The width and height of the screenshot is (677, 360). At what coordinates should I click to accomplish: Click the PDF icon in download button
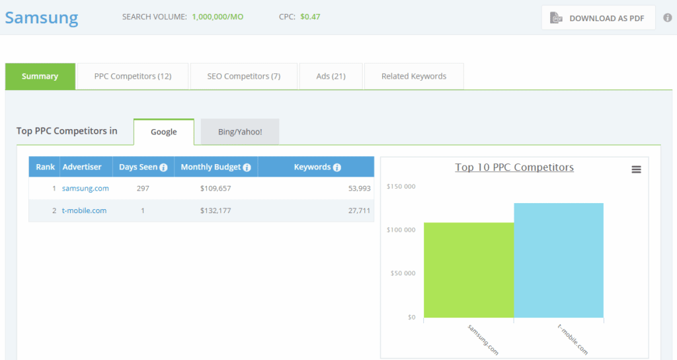[557, 18]
